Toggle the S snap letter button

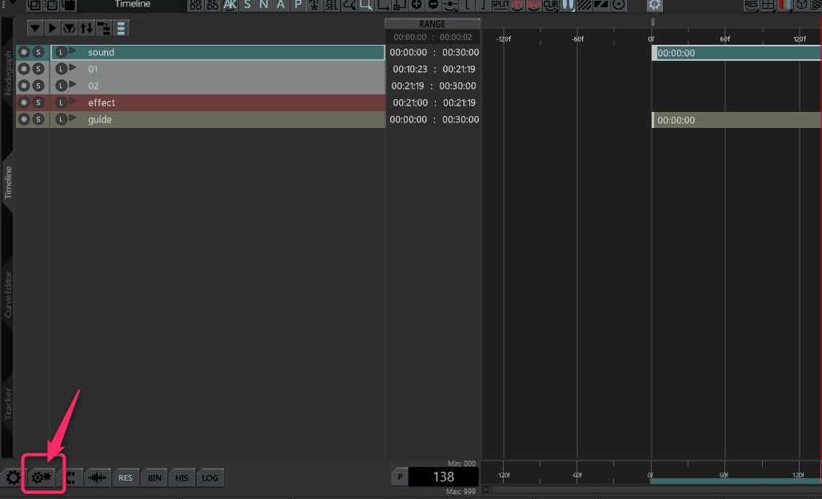coord(247,6)
